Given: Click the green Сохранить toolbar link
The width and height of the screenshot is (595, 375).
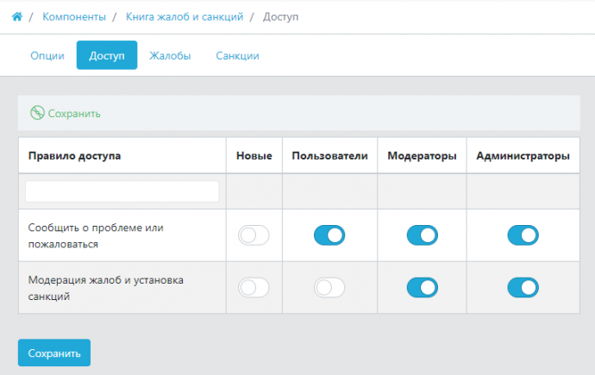Looking at the screenshot, I should point(66,114).
